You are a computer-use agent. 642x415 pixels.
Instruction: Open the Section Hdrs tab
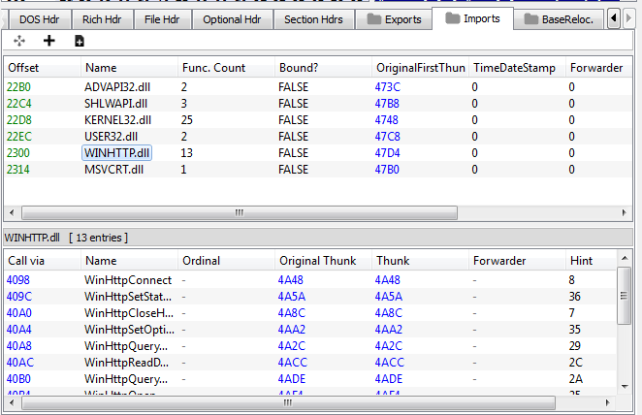[313, 19]
